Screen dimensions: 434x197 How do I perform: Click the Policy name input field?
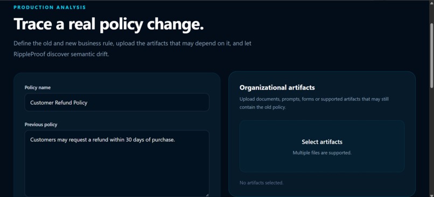[x=117, y=103]
